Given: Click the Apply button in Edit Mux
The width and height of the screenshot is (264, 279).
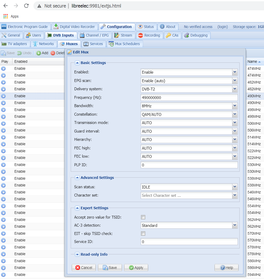Looking at the screenshot, I should [x=136, y=268].
